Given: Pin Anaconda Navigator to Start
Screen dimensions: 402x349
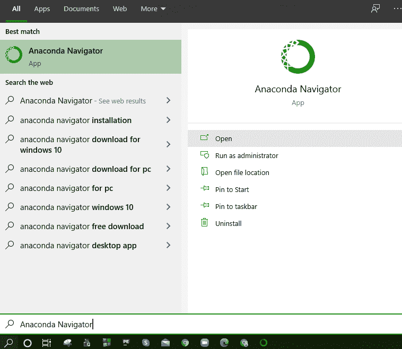Looking at the screenshot, I should click(232, 189).
